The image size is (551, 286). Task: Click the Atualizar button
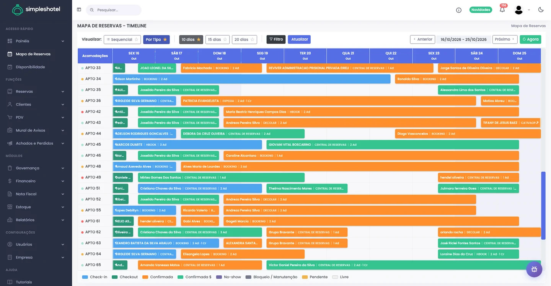point(299,39)
